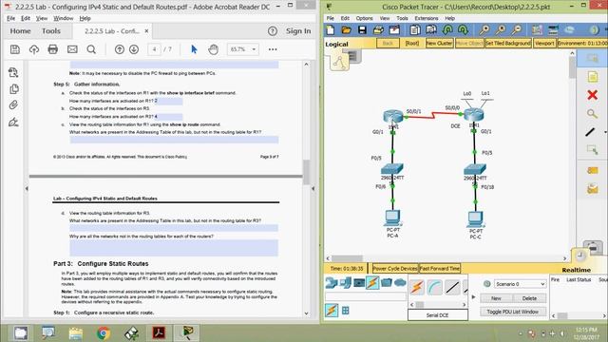Click the Print icon in Packet Tracer toolbar
608x342 pixels.
click(x=378, y=29)
